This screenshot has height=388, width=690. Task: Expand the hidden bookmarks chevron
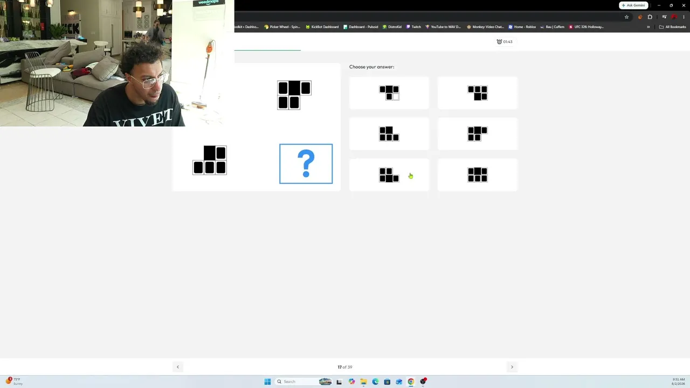click(648, 27)
